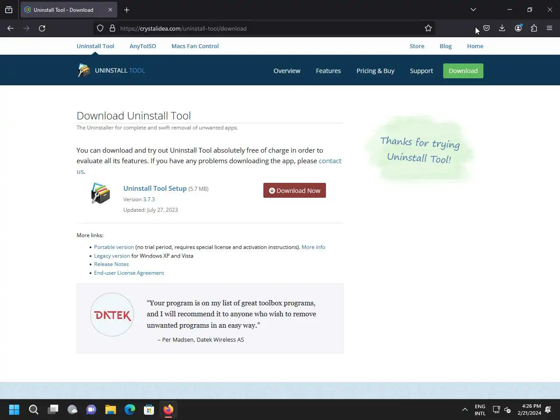Click the Uninstall Tool Setup link

click(155, 188)
